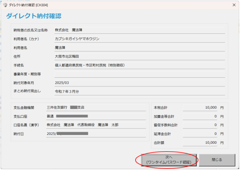Click the app icon in the title bar
The width and height of the screenshot is (240, 170).
point(5,5)
